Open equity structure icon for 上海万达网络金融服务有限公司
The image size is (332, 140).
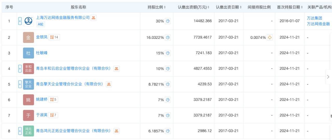click(93, 18)
